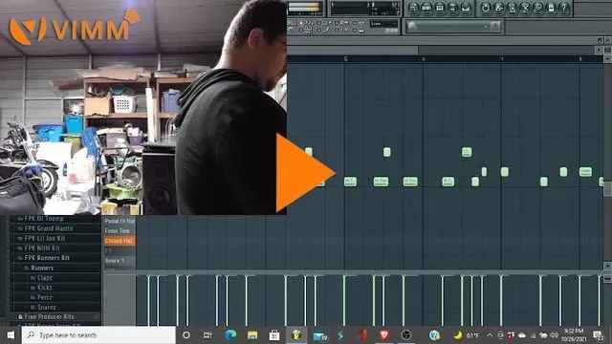Open the Line snap selector dropdown

[383, 24]
